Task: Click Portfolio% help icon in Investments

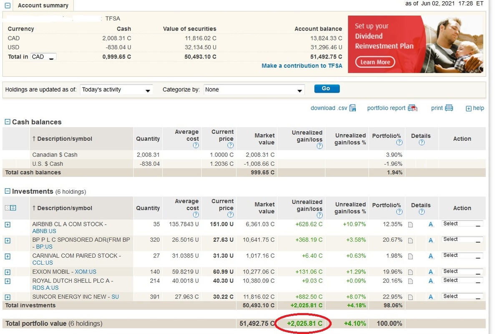Action: pyautogui.click(x=399, y=212)
